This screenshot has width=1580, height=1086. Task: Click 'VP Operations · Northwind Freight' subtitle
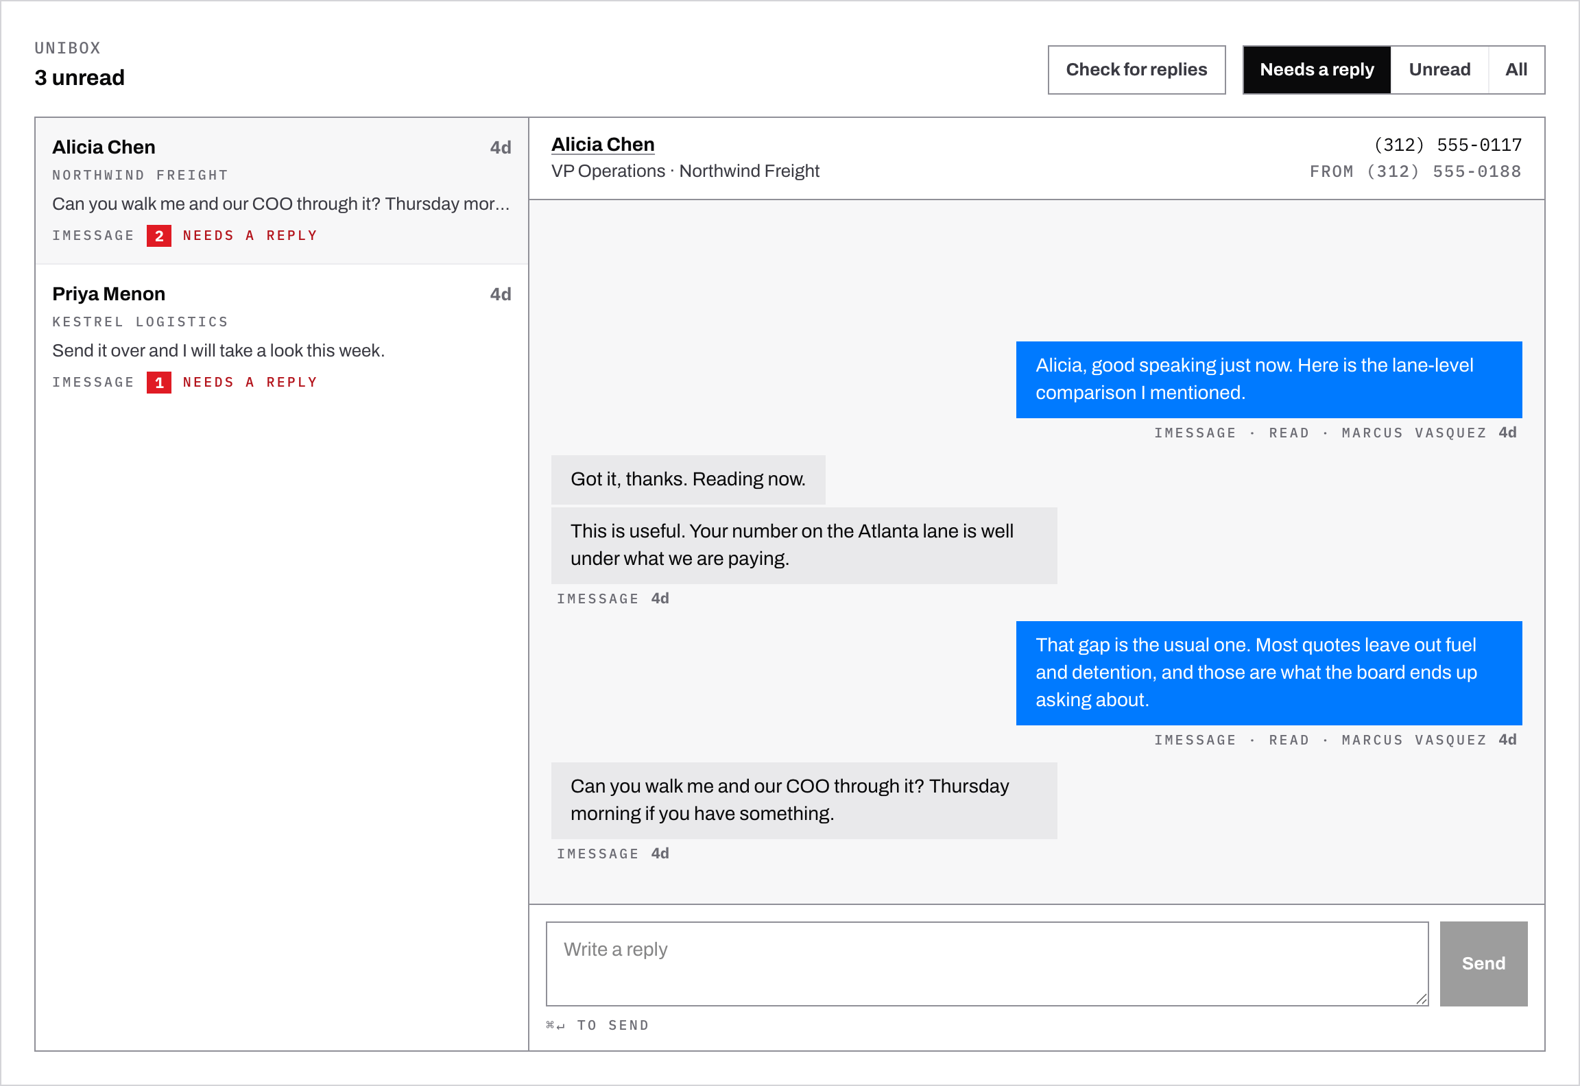click(685, 171)
